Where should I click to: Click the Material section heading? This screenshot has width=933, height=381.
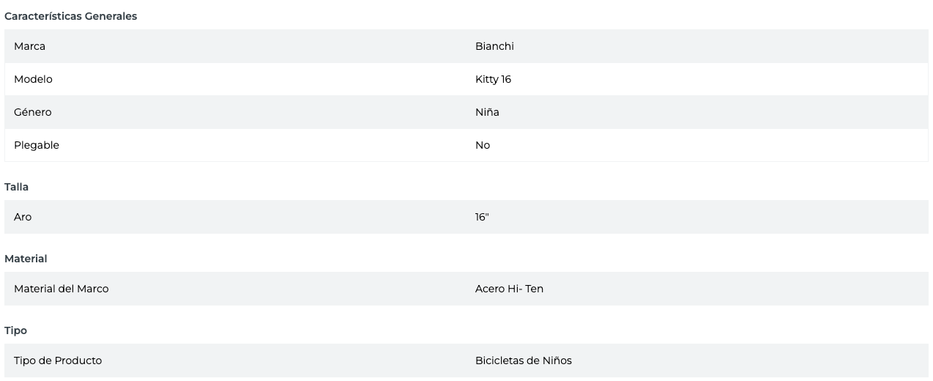click(x=26, y=259)
